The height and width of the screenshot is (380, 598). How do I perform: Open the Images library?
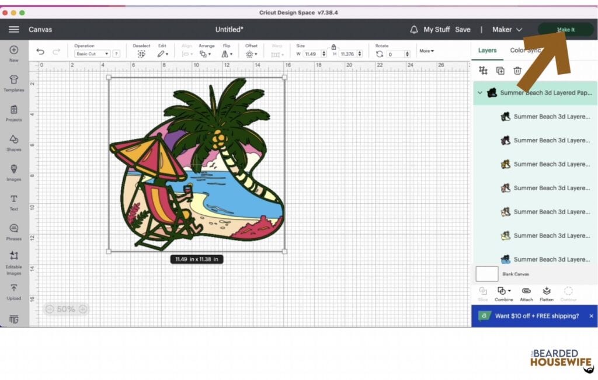(x=14, y=172)
